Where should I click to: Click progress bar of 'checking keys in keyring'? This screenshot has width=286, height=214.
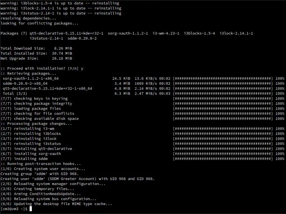(223, 98)
